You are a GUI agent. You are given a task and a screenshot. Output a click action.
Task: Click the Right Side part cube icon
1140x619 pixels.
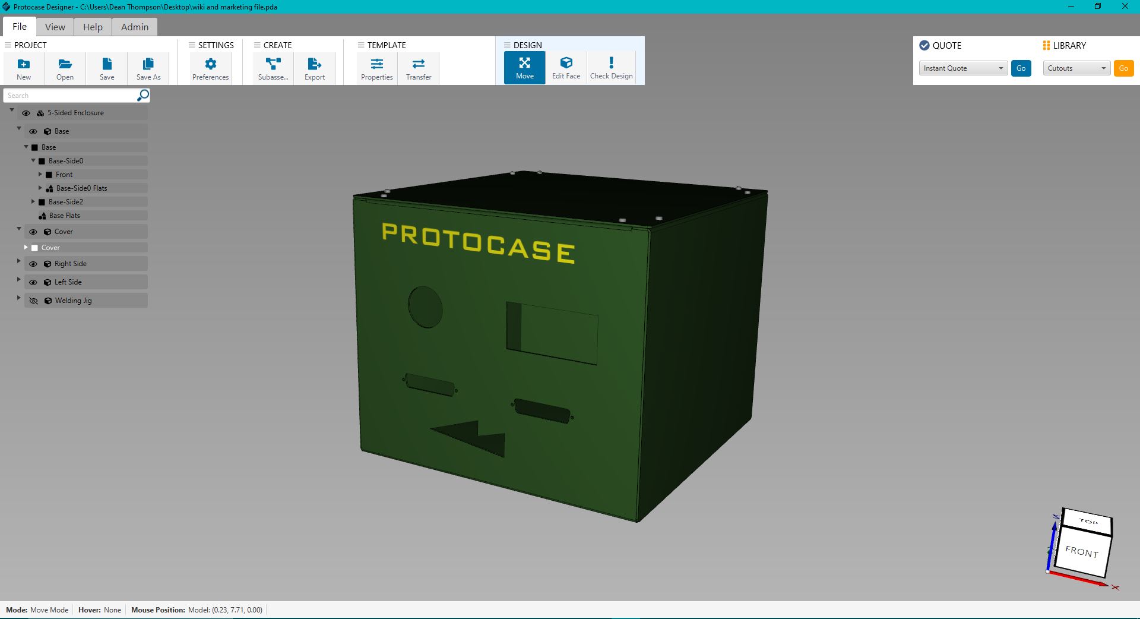(47, 264)
